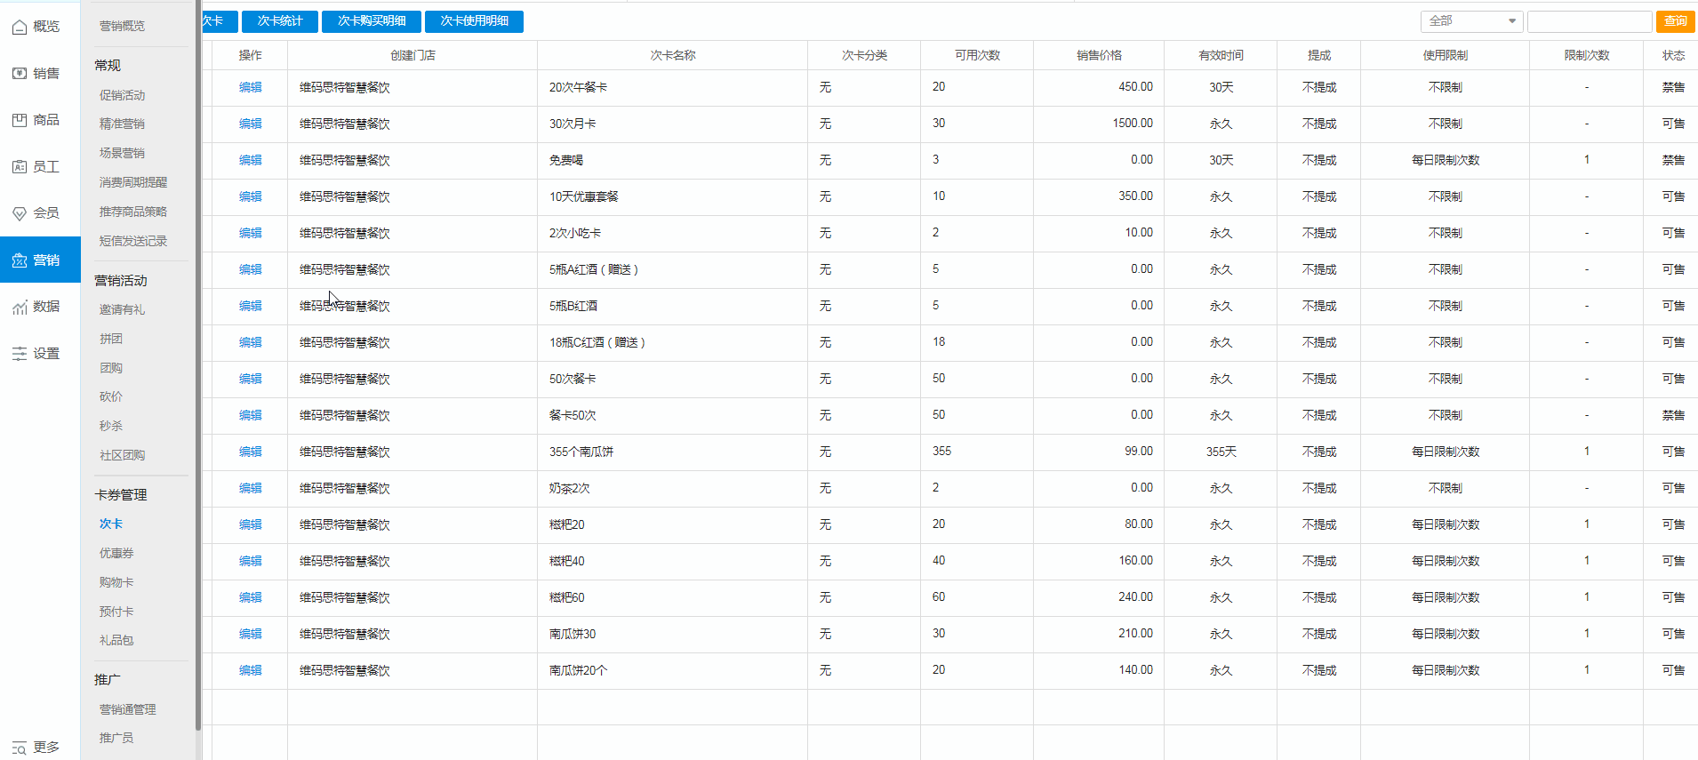Click 编辑 link for 20次午餐卡 row
This screenshot has height=760, width=1698.
251,88
